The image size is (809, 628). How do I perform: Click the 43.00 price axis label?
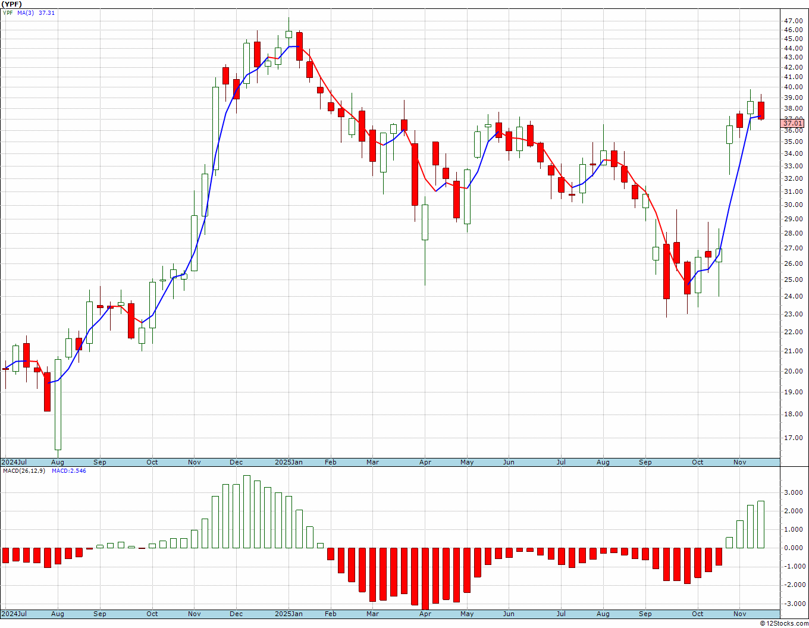click(793, 57)
